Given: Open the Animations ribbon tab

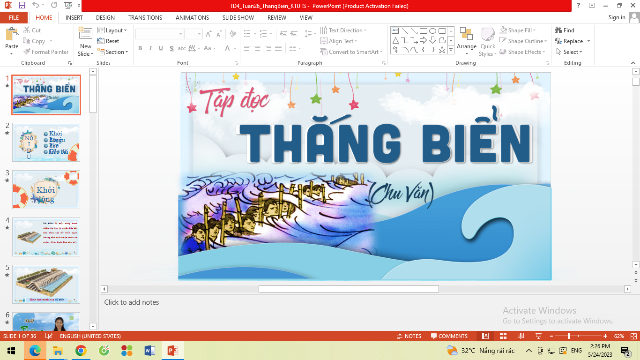Looking at the screenshot, I should click(x=192, y=17).
